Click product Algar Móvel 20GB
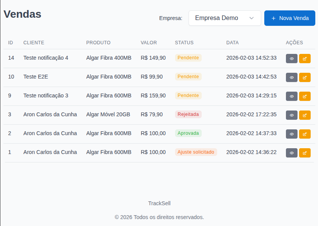 pos(108,114)
